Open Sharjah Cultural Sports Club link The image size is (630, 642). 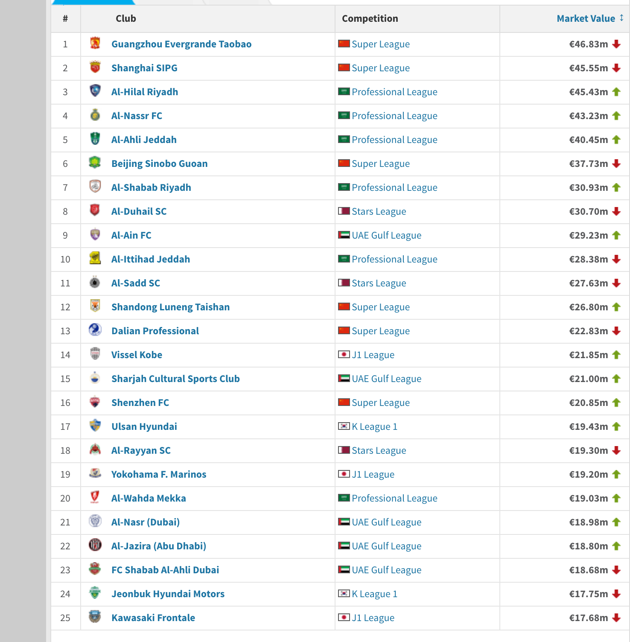pos(175,379)
